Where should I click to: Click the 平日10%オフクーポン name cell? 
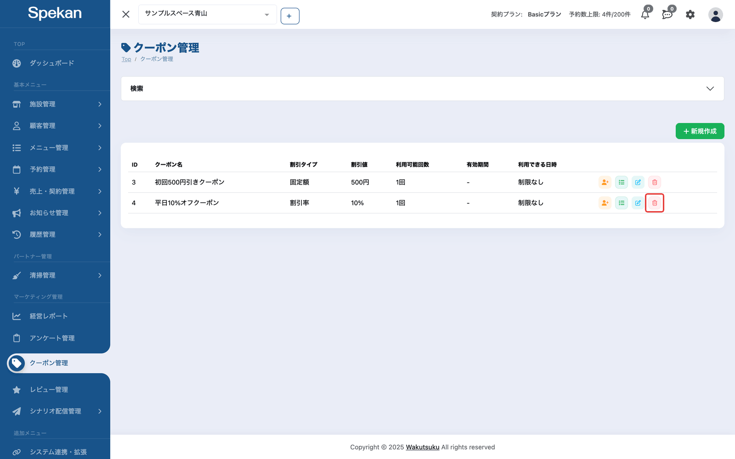coord(187,203)
